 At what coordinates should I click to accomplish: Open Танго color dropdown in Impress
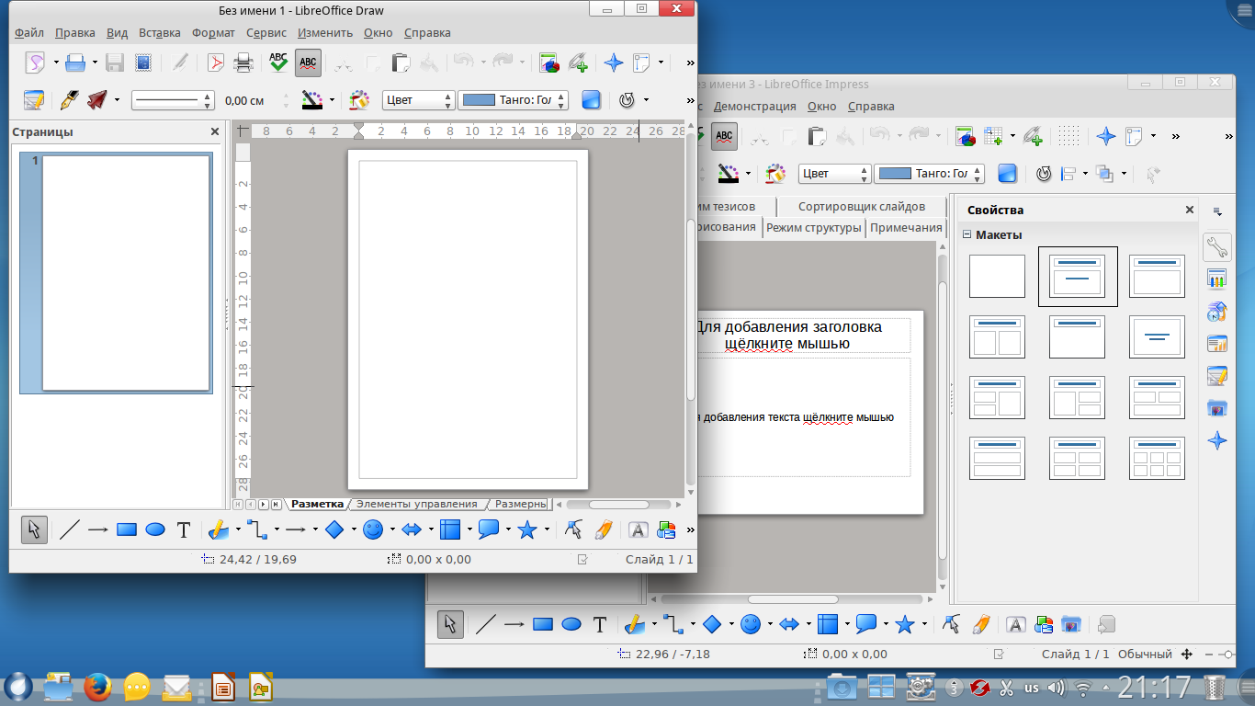(x=929, y=174)
